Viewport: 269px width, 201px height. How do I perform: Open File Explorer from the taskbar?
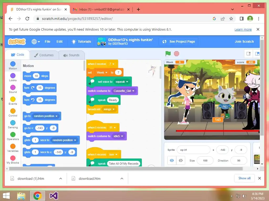pos(21,196)
